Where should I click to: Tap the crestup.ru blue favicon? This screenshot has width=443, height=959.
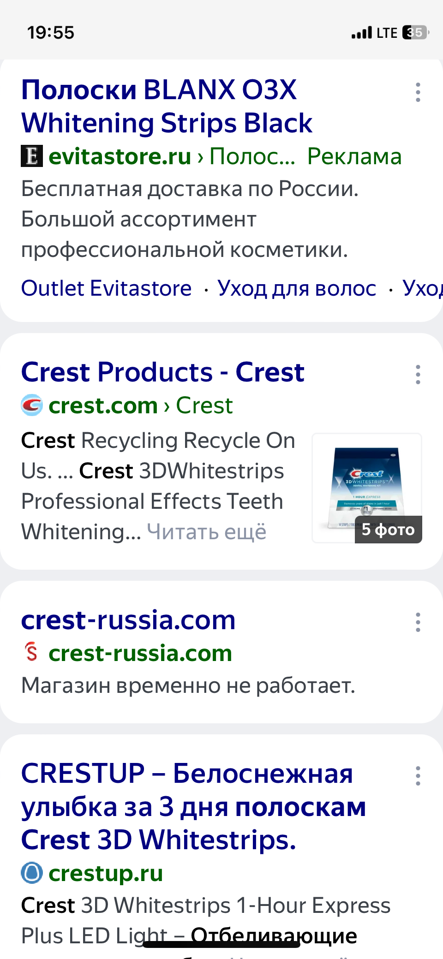click(x=32, y=873)
